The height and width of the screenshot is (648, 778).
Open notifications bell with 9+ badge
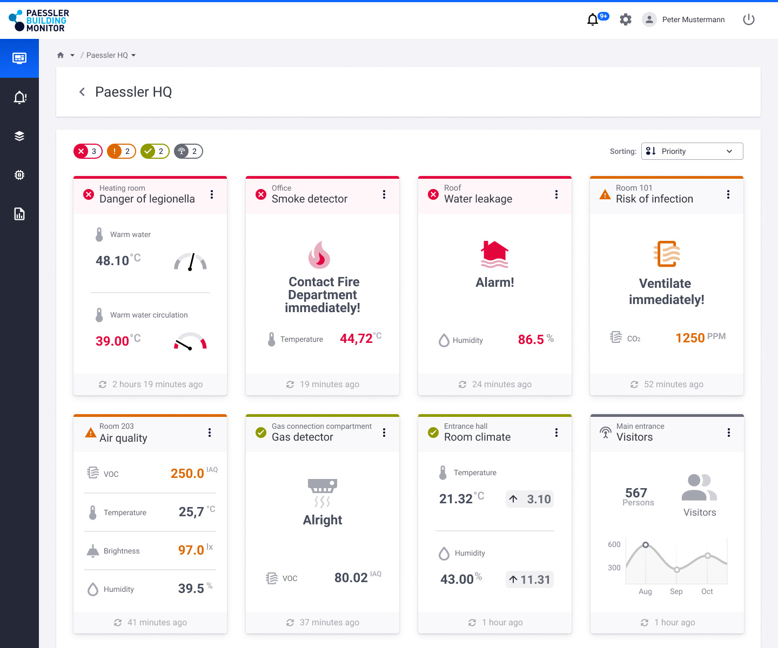pyautogui.click(x=597, y=19)
